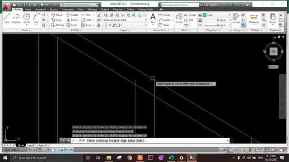
Task: Click the multiline Text tool
Action: click(x=153, y=18)
